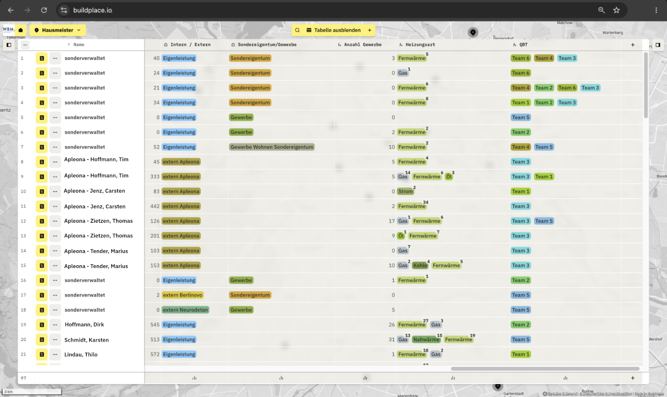Click extern Berlinovo tag in row 17

[x=183, y=295]
